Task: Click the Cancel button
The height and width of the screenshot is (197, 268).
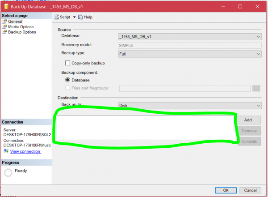Action: (250, 190)
